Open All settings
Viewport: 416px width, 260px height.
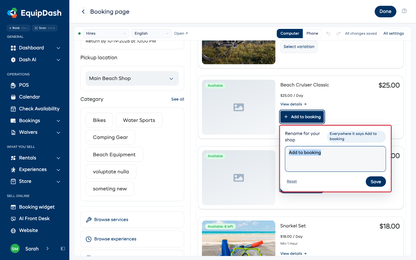point(393,34)
